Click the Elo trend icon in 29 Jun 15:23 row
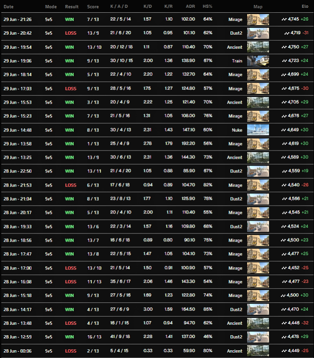 point(284,116)
